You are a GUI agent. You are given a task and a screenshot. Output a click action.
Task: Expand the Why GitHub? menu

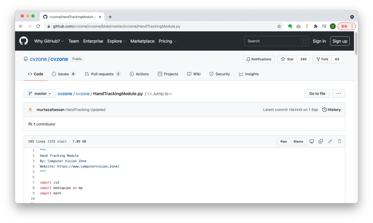pyautogui.click(x=49, y=41)
